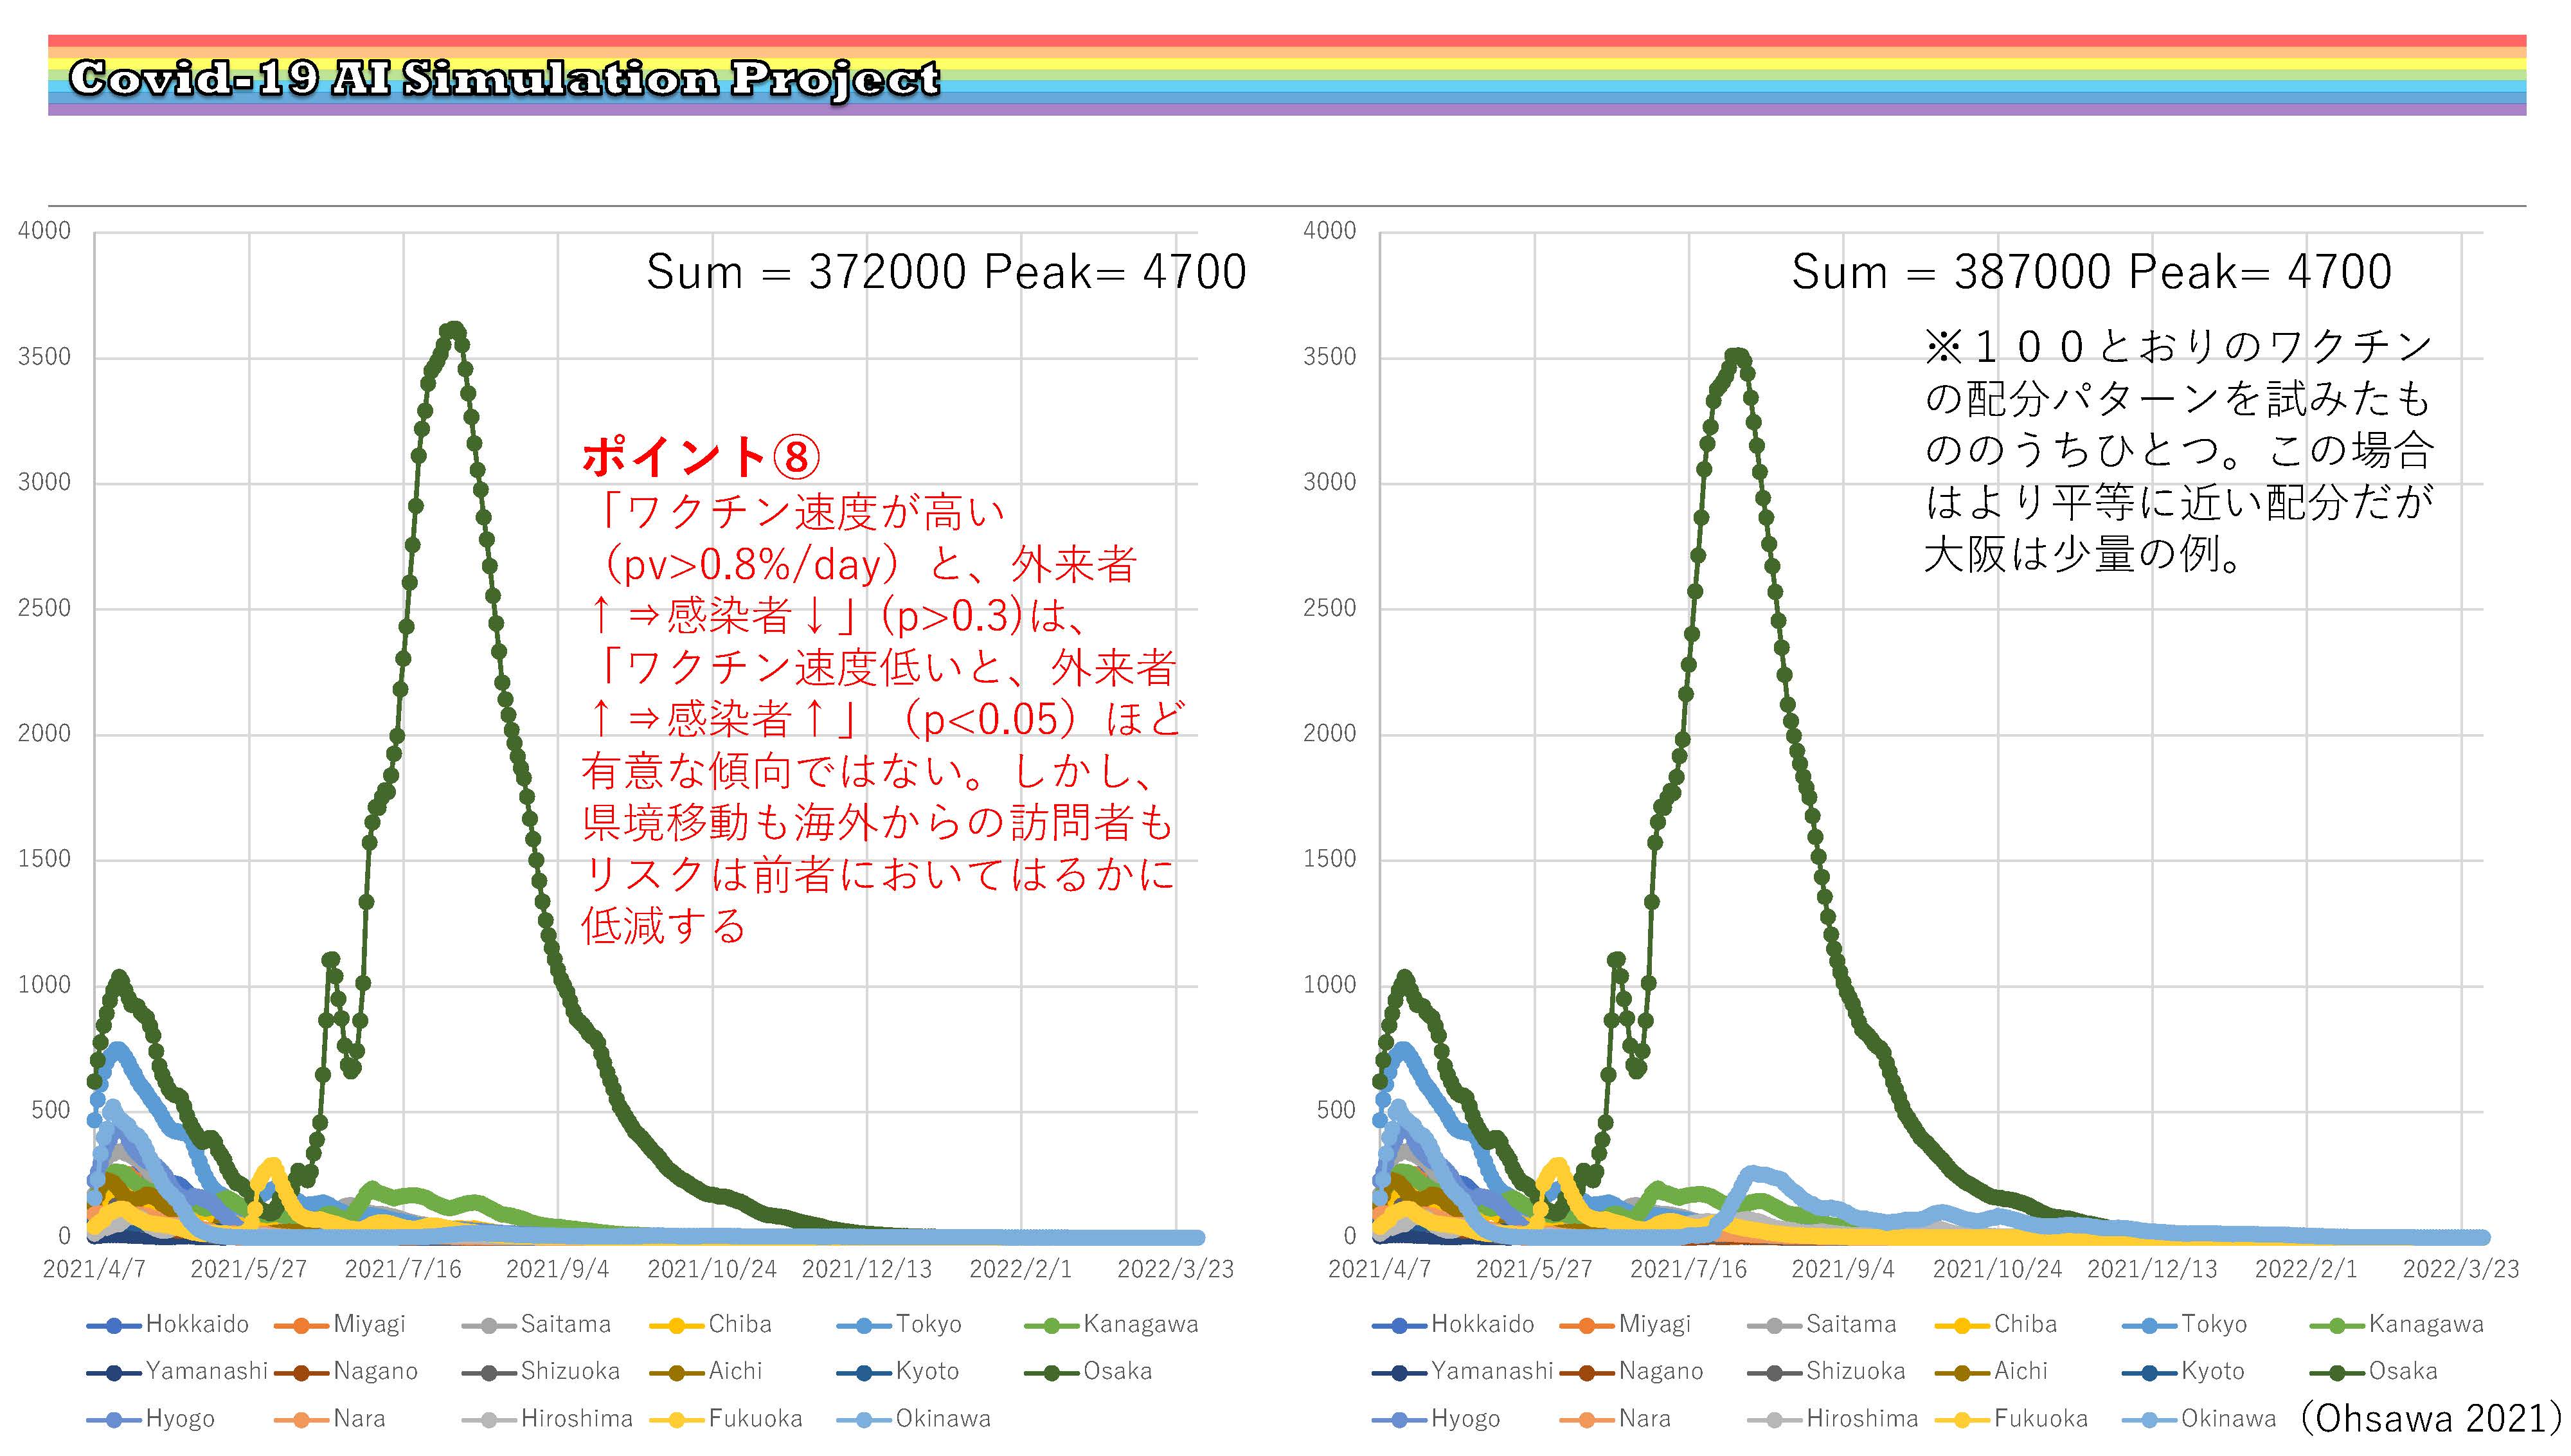Pick Yamanashi in the right chart legend
Screen dimensions: 2571x1456
[1462, 1371]
